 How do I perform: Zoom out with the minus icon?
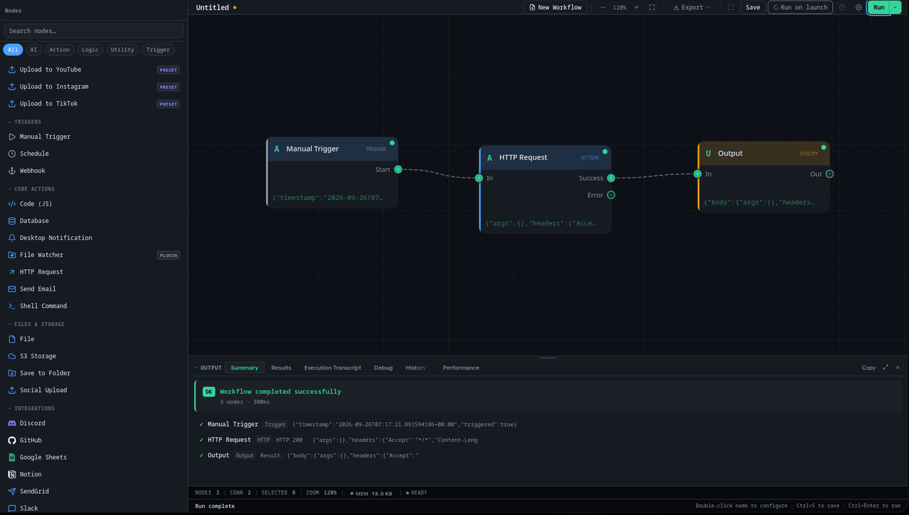coord(602,8)
